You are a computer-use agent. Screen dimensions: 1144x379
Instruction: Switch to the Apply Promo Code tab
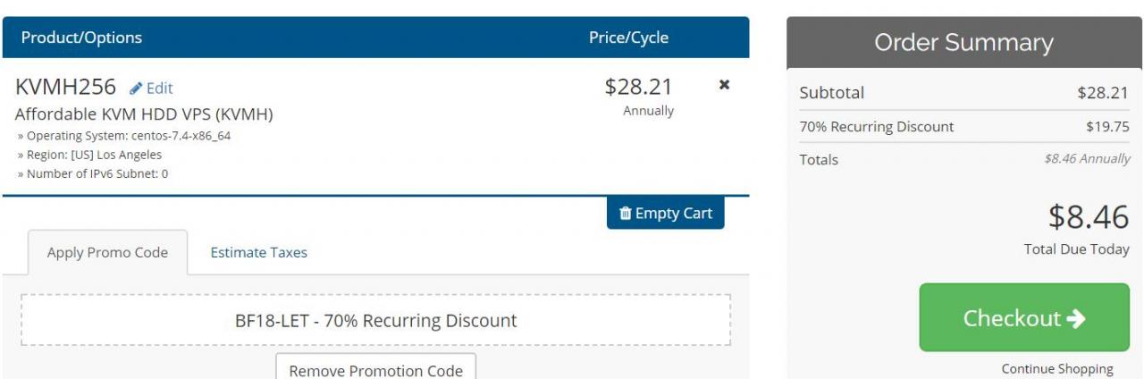[107, 253]
